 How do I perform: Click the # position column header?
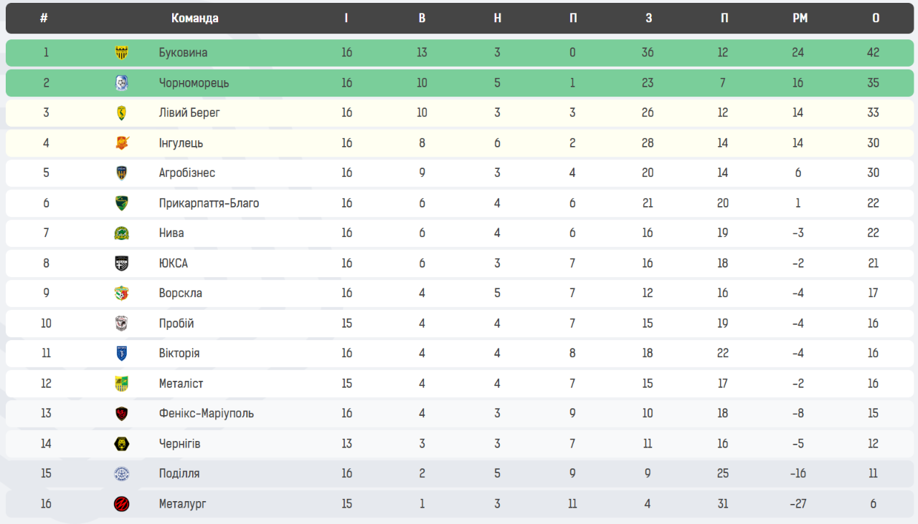(44, 19)
